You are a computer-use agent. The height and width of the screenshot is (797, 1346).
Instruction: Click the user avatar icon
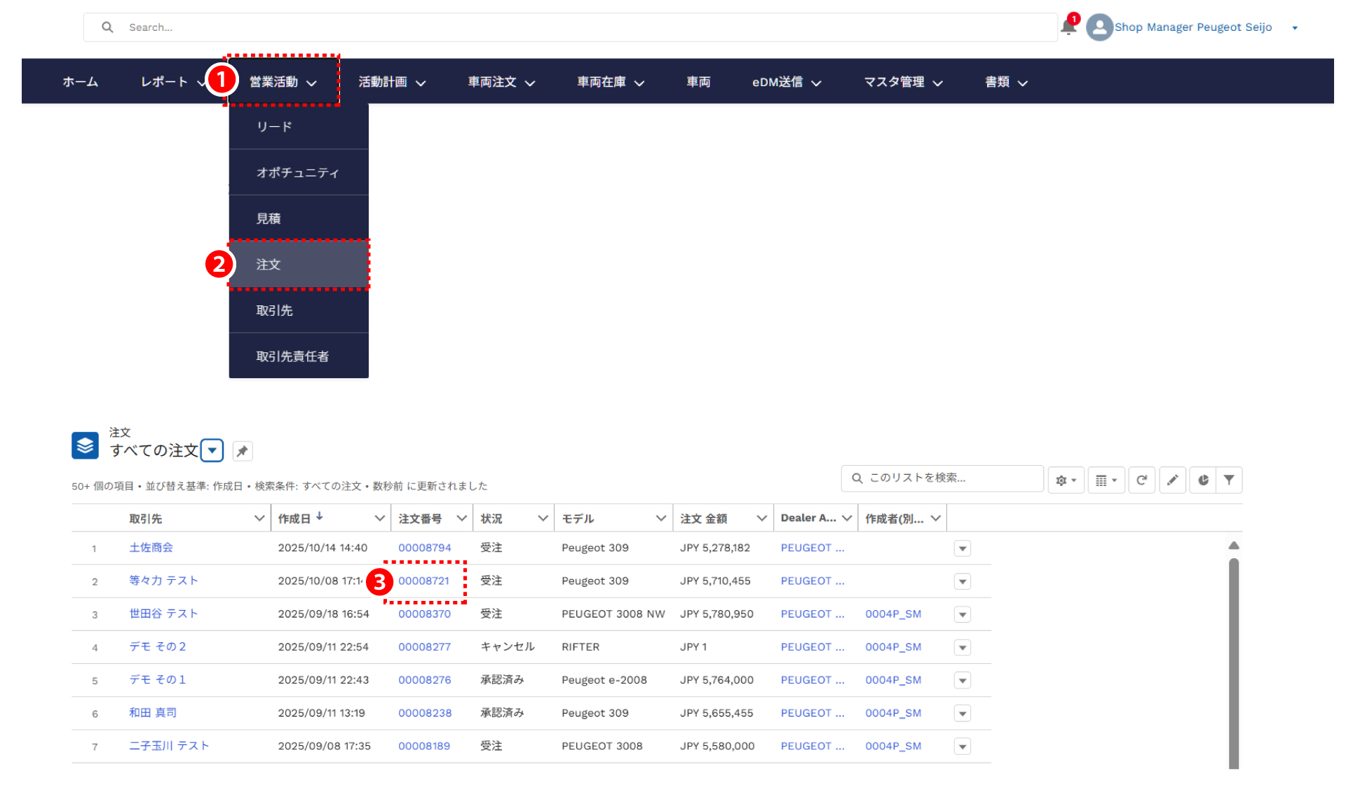point(1099,27)
